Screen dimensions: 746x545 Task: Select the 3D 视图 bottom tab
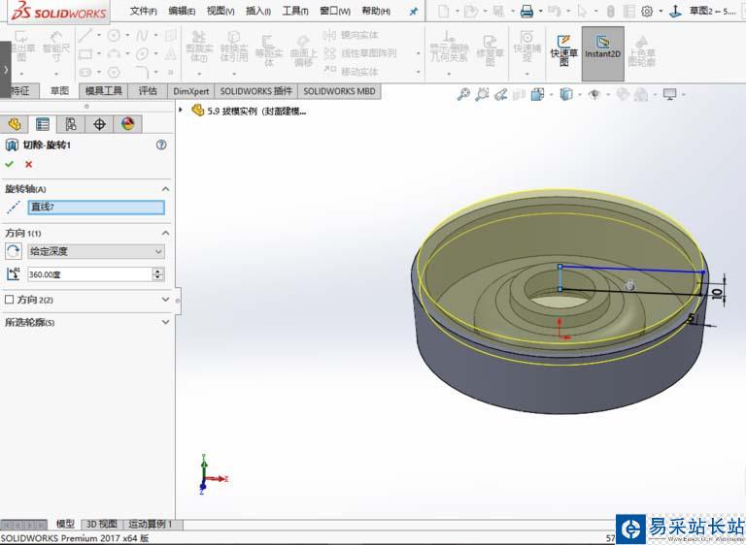[102, 524]
